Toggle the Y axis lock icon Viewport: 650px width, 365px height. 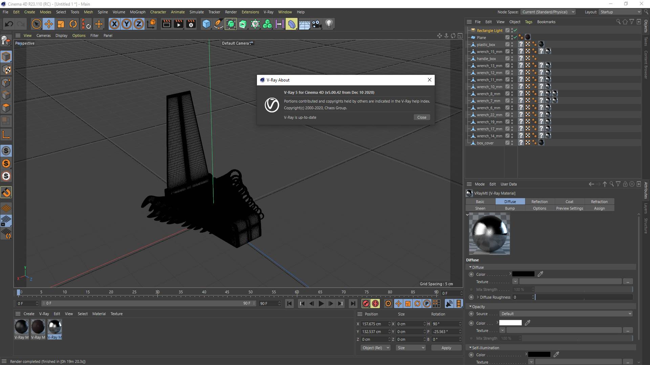[127, 24]
